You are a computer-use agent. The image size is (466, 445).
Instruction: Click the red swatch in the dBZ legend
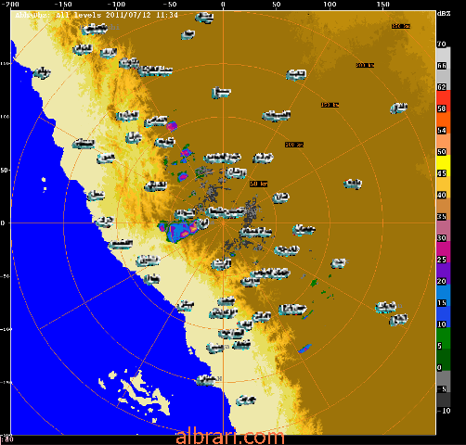pos(443,101)
